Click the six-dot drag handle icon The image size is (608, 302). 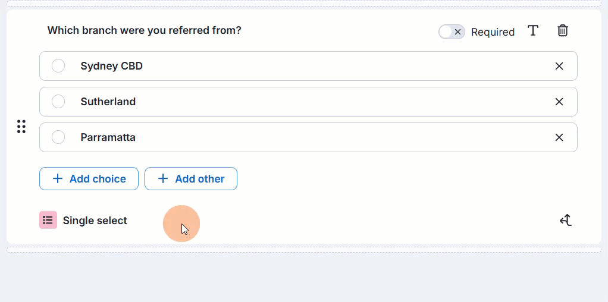point(21,127)
